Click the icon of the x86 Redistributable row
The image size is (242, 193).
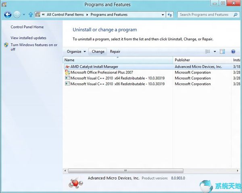pyautogui.click(x=67, y=84)
